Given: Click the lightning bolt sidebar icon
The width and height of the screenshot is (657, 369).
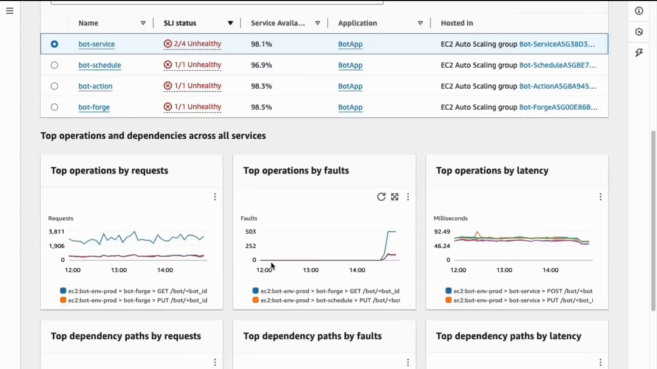Looking at the screenshot, I should [x=639, y=53].
